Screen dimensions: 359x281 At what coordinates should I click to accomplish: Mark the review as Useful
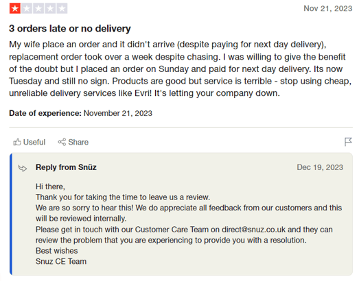[30, 142]
